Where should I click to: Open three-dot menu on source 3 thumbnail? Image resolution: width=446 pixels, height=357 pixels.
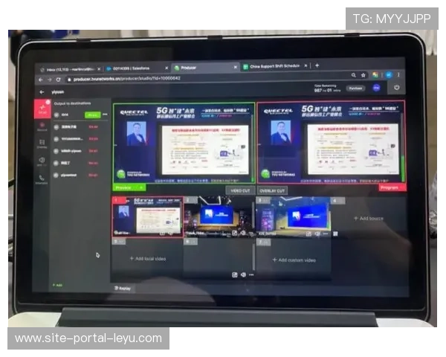326,234
